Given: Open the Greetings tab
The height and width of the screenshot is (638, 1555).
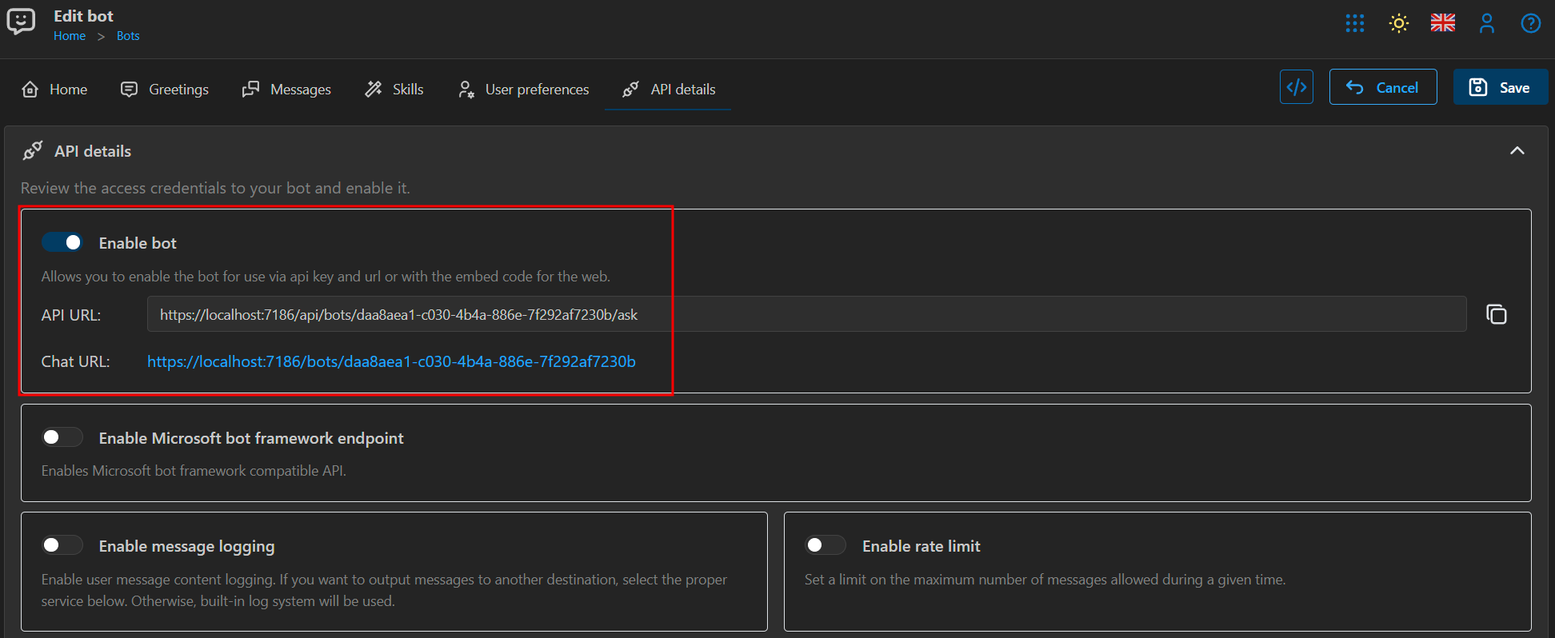Looking at the screenshot, I should (164, 90).
